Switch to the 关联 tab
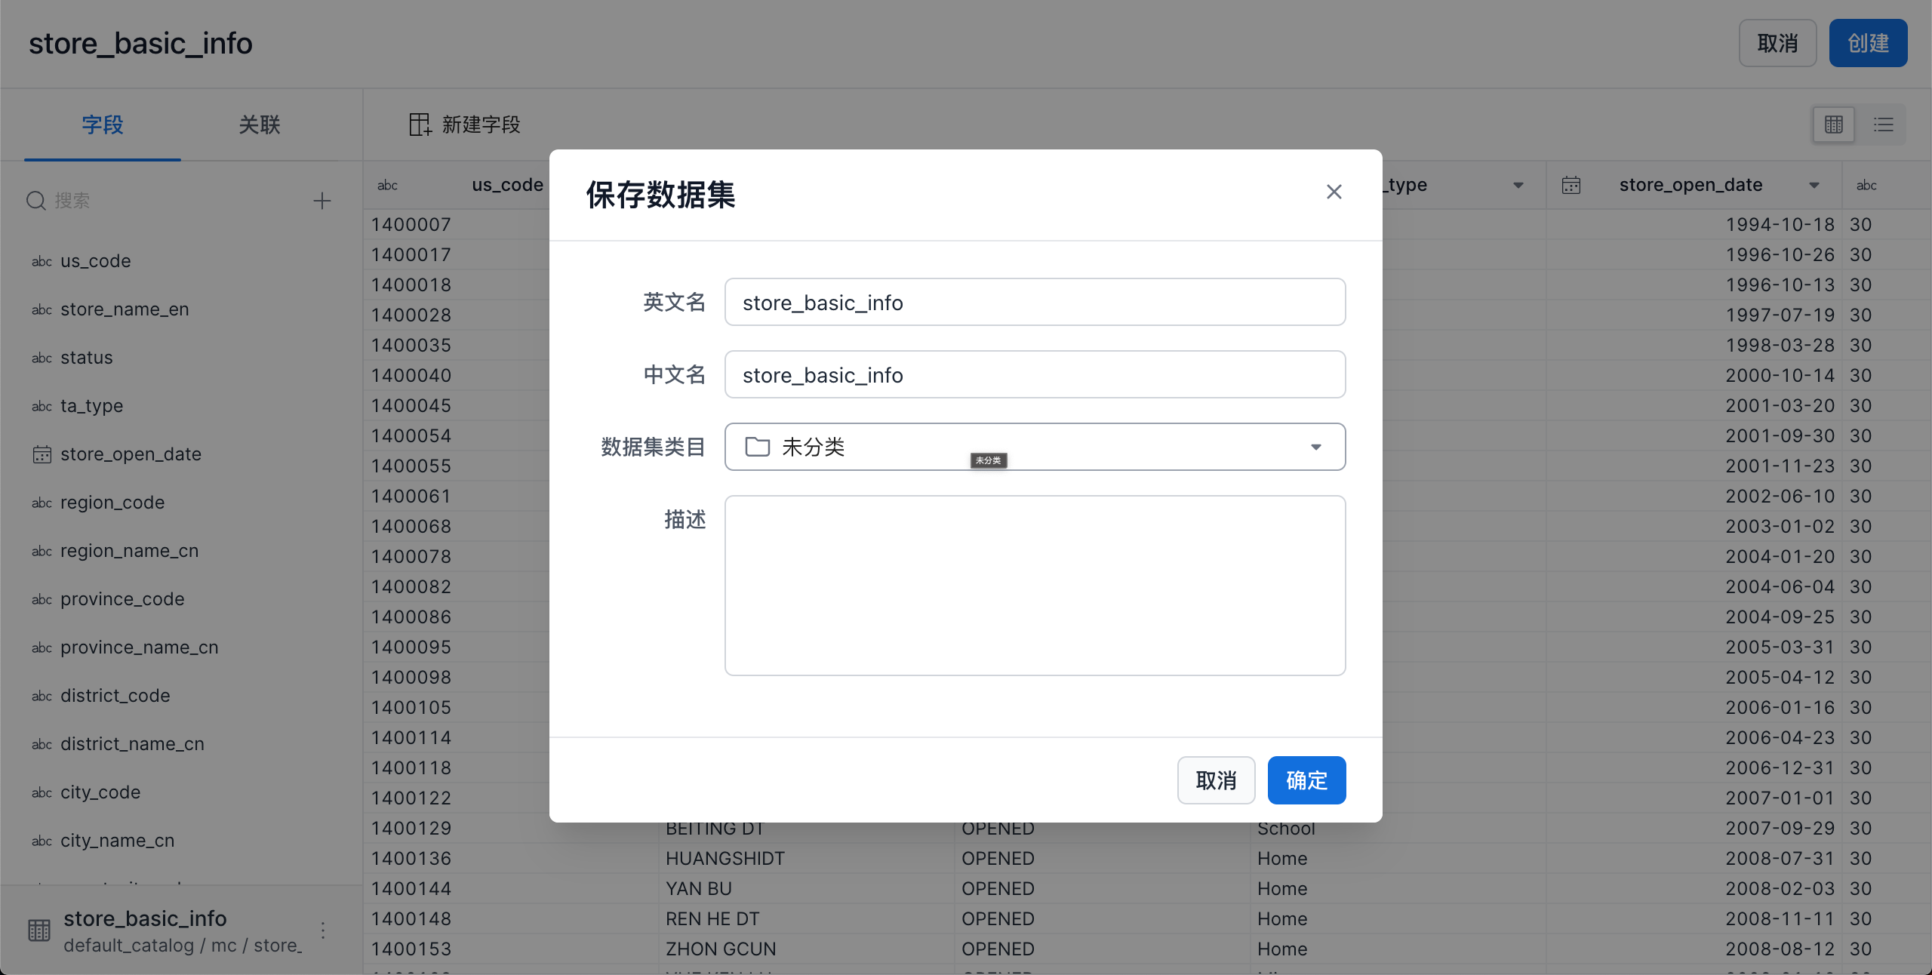The height and width of the screenshot is (975, 1932). [259, 125]
